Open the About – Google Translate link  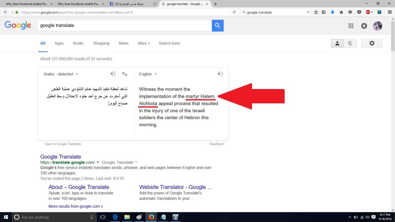[x=79, y=187]
